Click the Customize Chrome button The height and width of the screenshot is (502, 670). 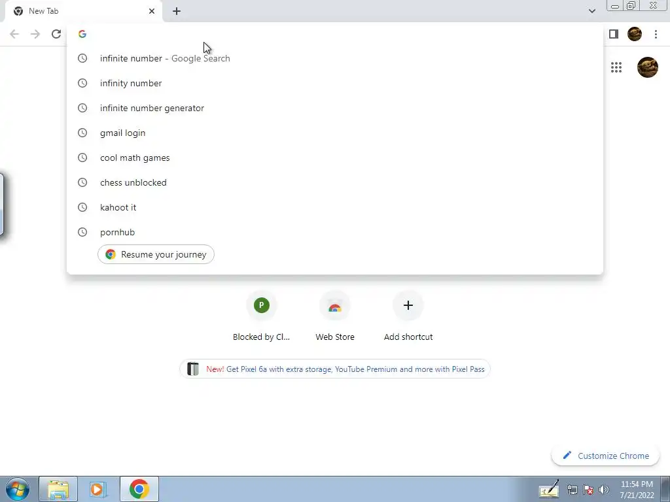coord(607,456)
